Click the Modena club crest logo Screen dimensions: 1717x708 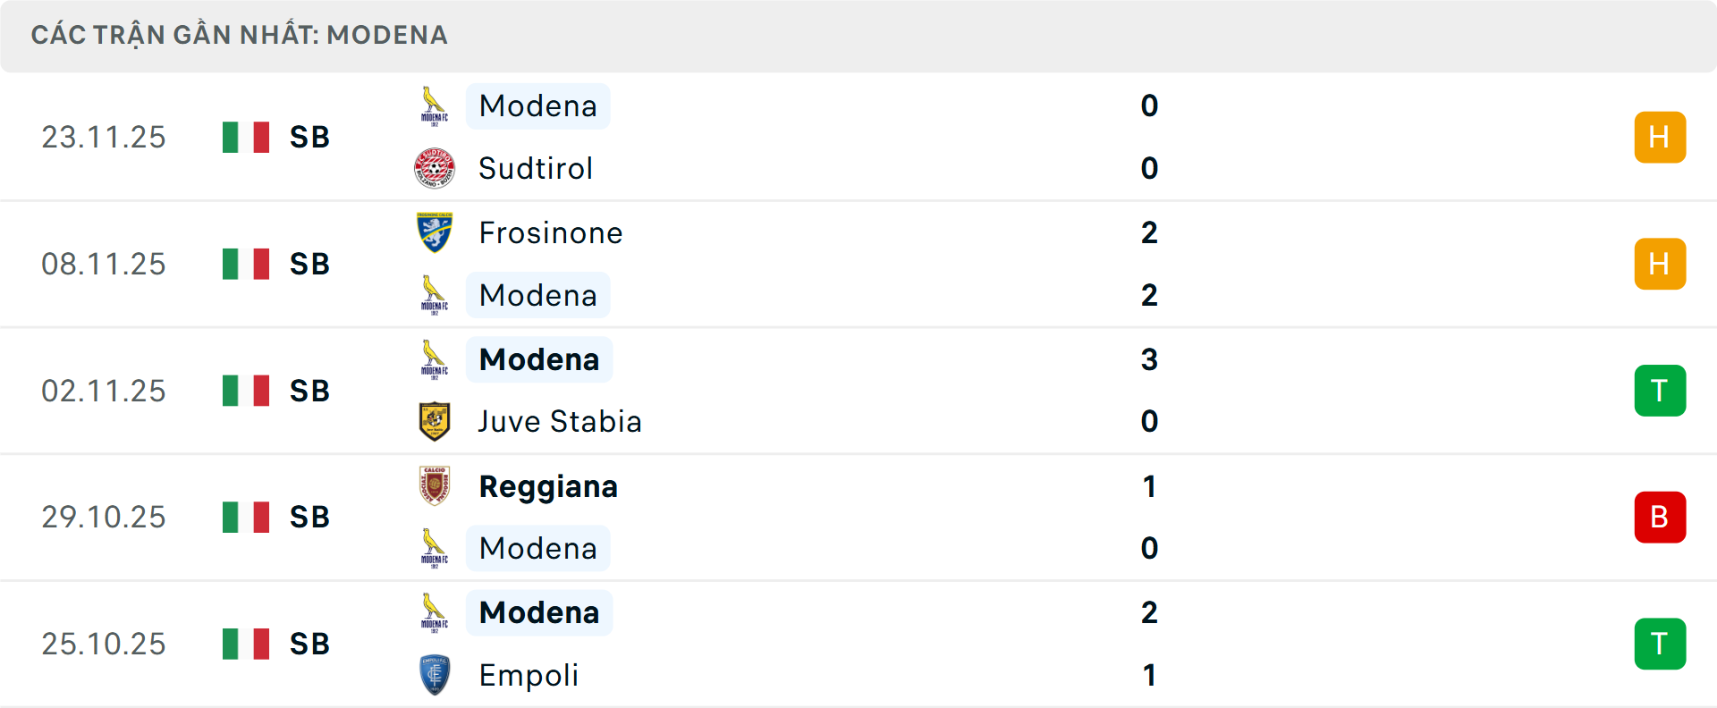click(x=432, y=105)
